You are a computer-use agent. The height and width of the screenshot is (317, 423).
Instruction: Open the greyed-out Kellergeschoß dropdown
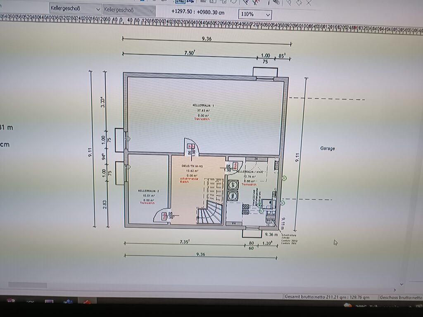[129, 9]
